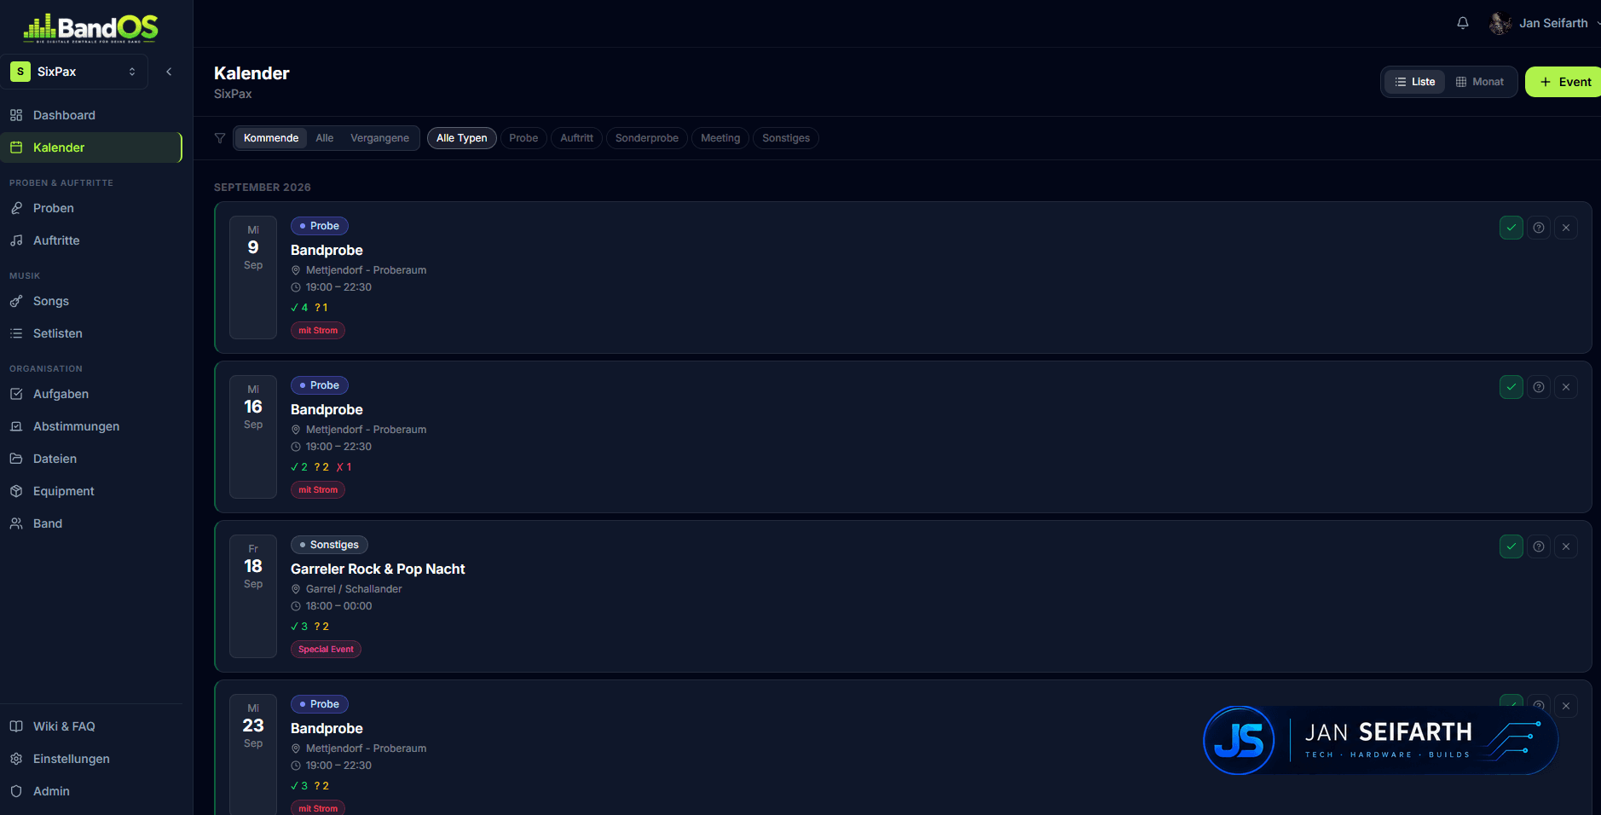Switch to Liste calendar view
This screenshot has width=1601, height=815.
pyautogui.click(x=1415, y=82)
